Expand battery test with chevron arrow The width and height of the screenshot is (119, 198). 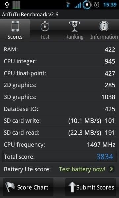111,169
